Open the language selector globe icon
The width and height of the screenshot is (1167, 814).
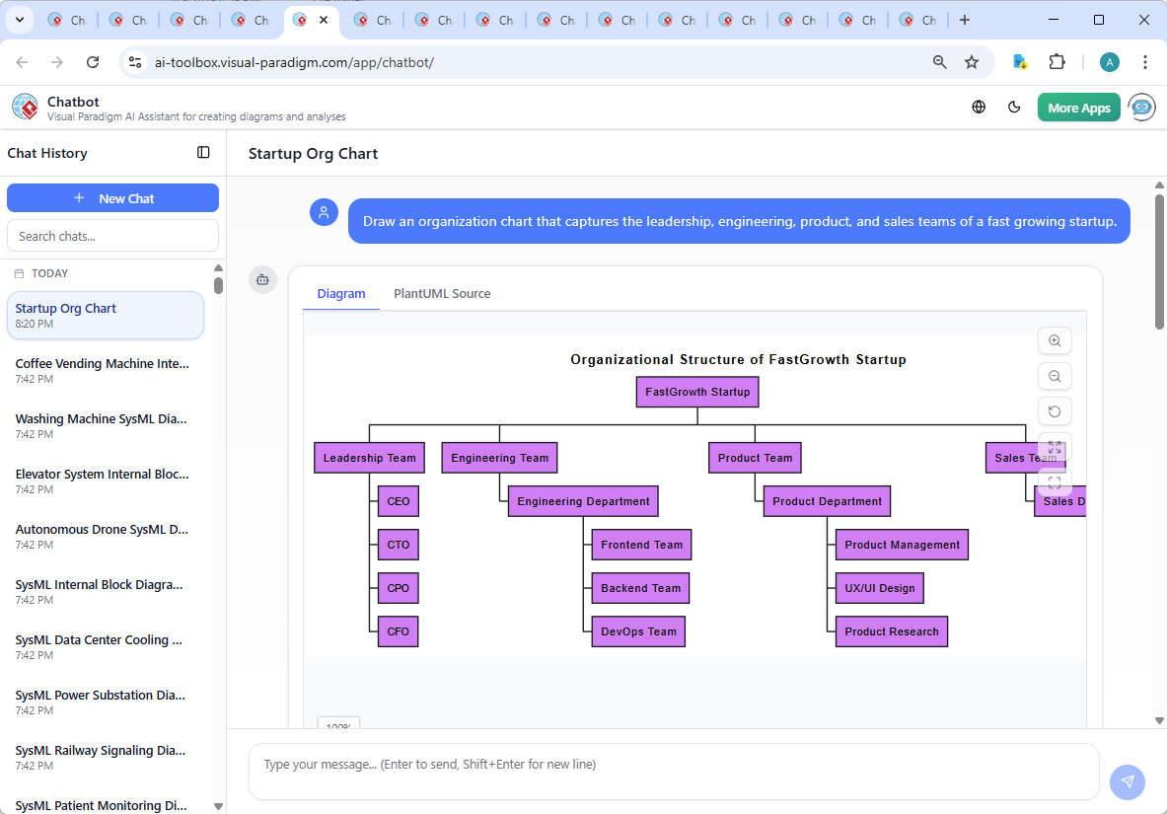coord(979,106)
